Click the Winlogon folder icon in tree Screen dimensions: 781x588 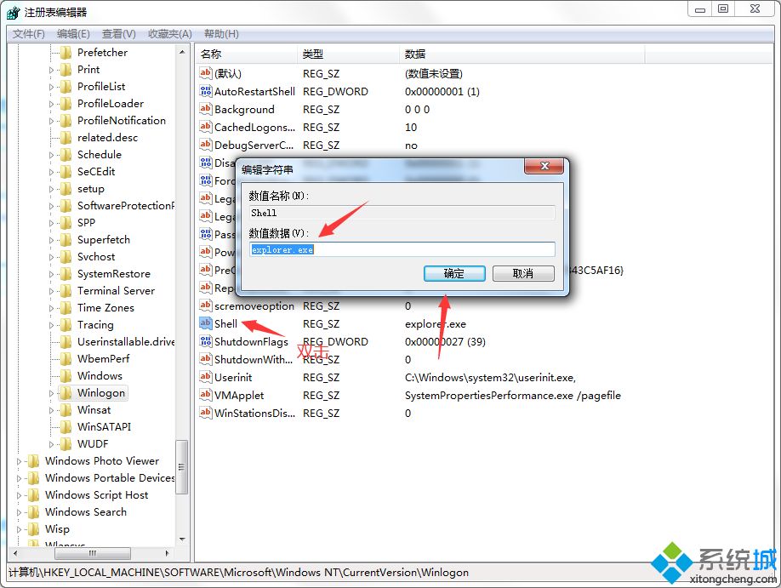66,392
